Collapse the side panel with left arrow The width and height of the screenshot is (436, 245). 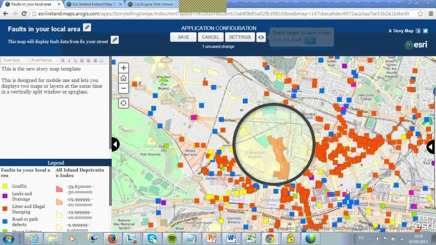115,144
